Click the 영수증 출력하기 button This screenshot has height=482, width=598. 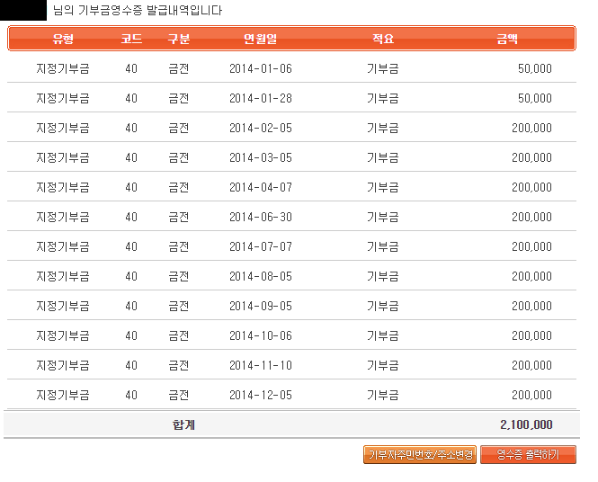pos(528,454)
